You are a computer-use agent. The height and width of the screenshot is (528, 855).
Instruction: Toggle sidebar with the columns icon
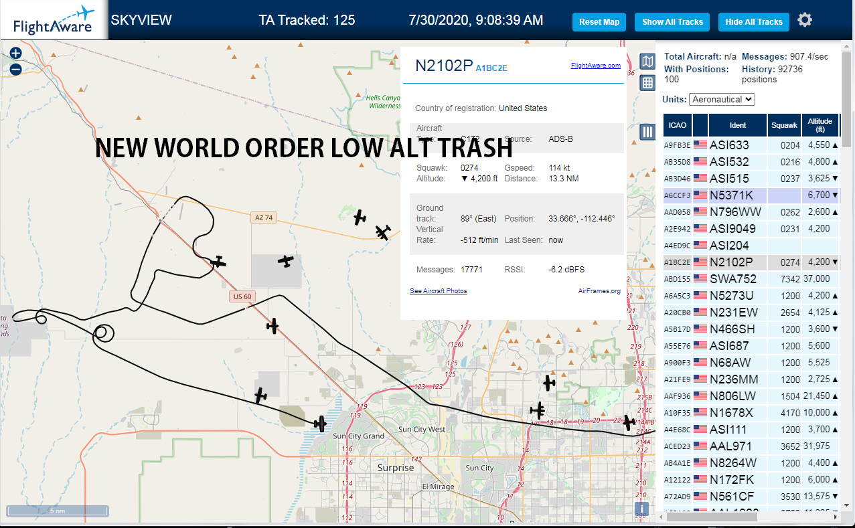tap(647, 132)
